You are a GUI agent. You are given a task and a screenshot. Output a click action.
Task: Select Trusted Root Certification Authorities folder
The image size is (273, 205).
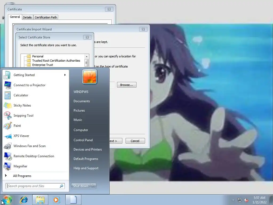(x=56, y=61)
